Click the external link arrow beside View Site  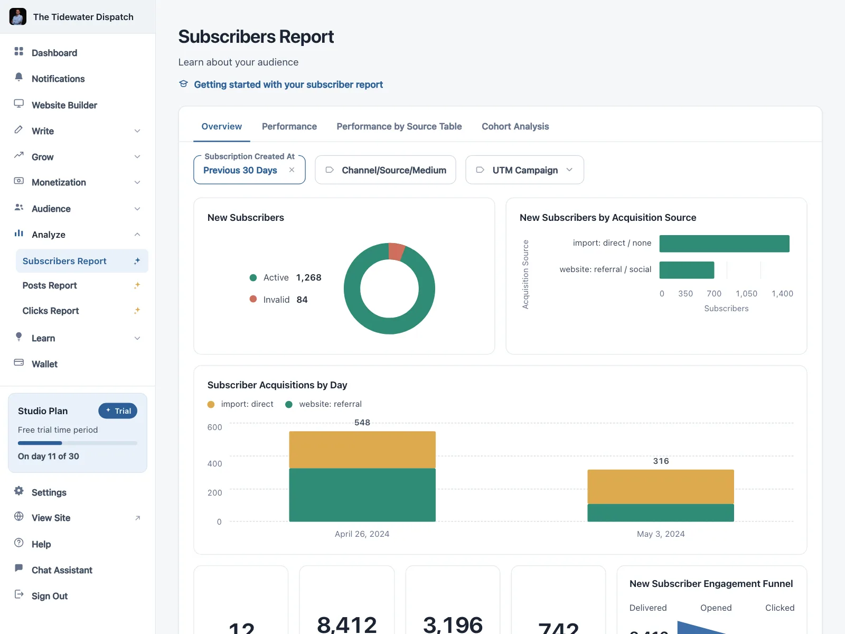point(138,518)
